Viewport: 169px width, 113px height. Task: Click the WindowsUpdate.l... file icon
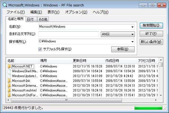click(x=9, y=76)
